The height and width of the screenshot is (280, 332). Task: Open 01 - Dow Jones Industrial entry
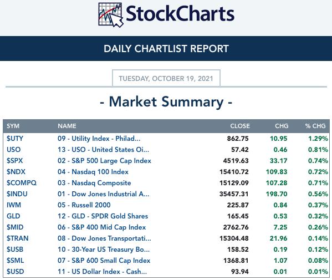[x=103, y=194]
